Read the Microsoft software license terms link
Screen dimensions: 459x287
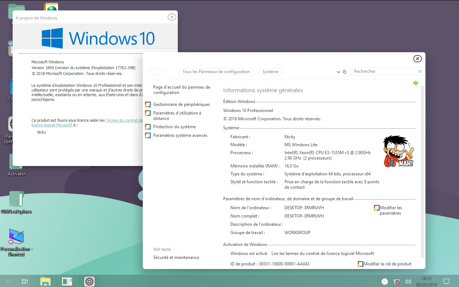pyautogui.click(x=323, y=254)
